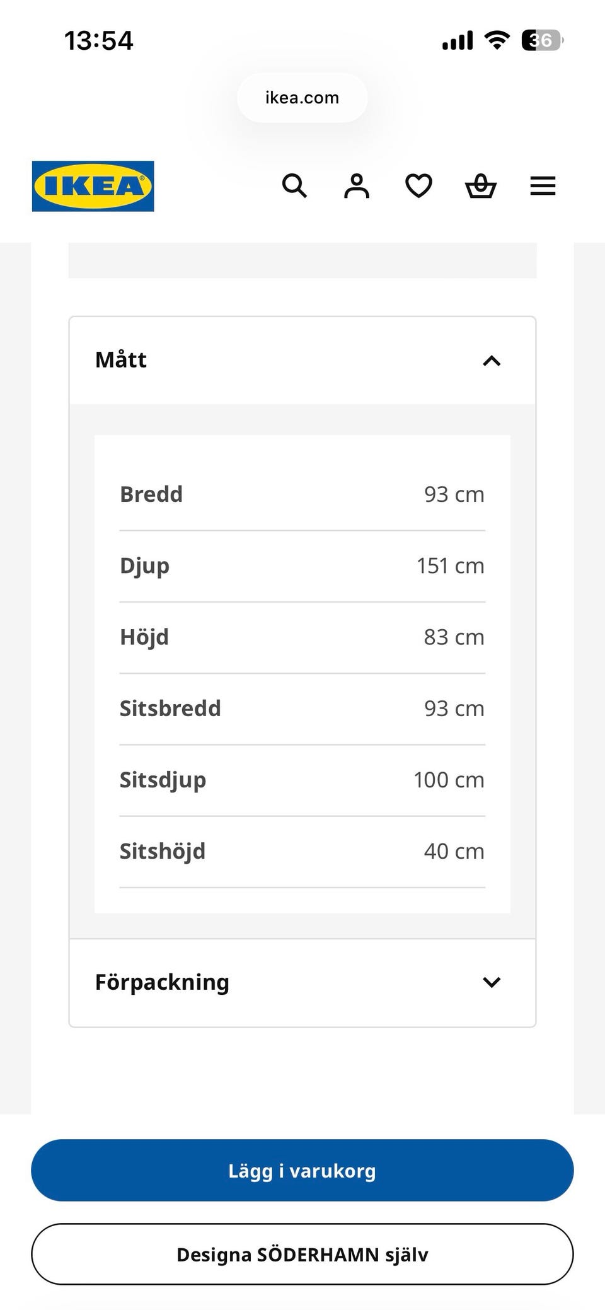605x1310 pixels.
Task: Select the Sitshöjd 40 cm row
Action: click(302, 851)
